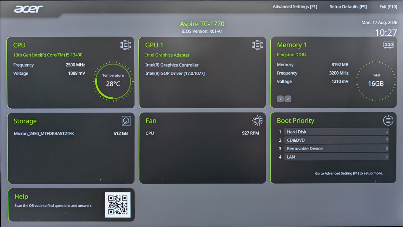Click BIOS Version: R01-A1 text

pyautogui.click(x=202, y=31)
